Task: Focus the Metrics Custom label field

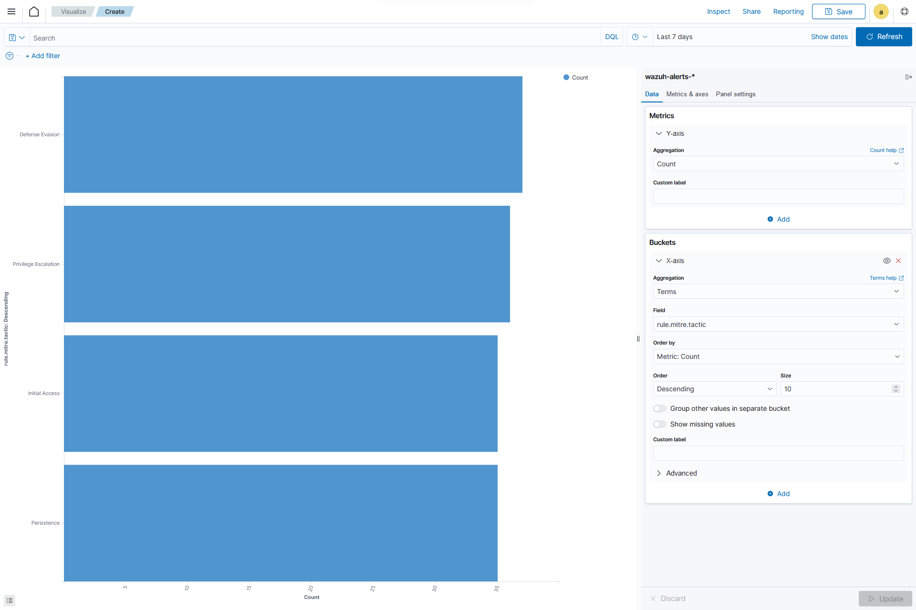Action: pos(778,196)
